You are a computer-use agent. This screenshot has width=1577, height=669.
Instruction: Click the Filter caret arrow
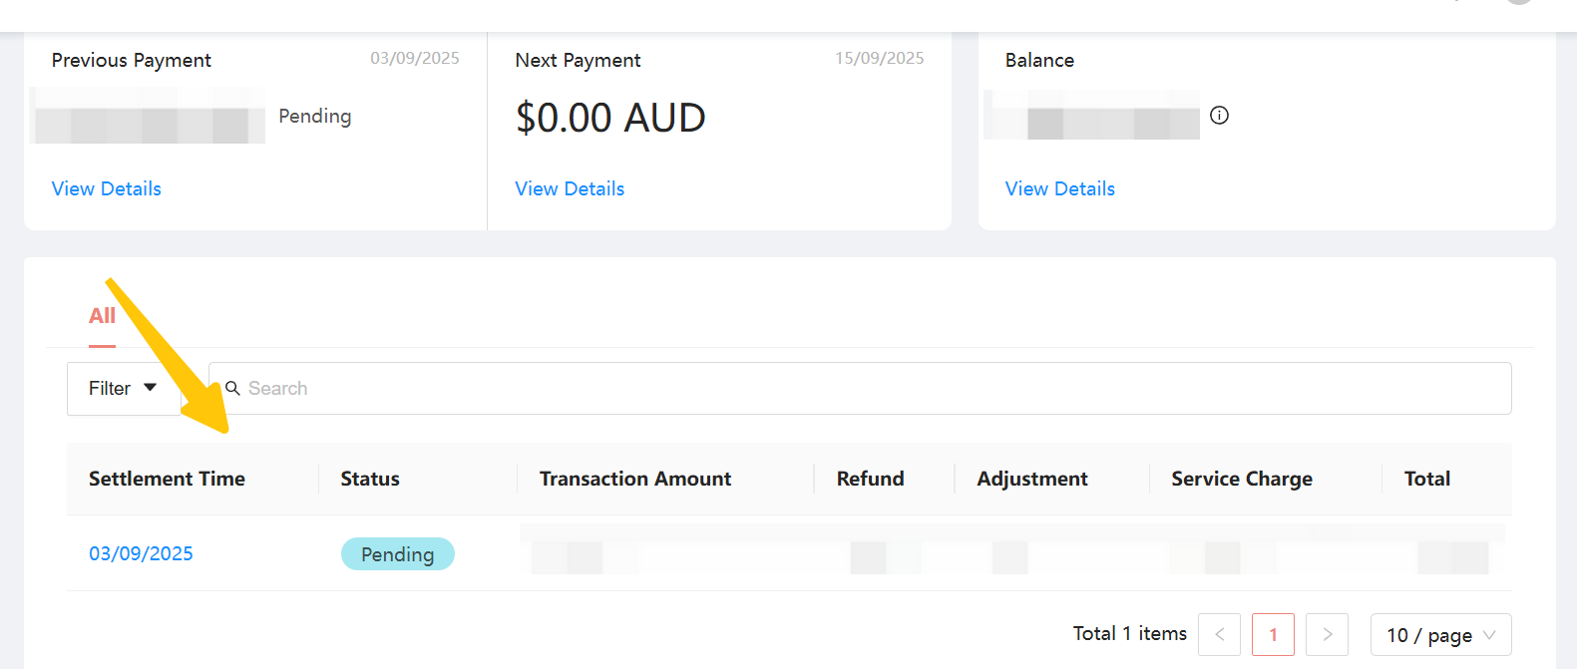(151, 387)
